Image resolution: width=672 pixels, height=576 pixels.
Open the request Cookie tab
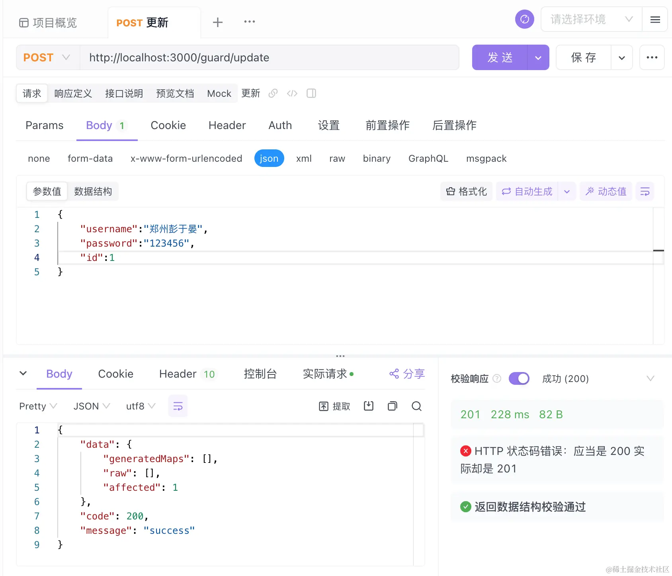pyautogui.click(x=168, y=125)
